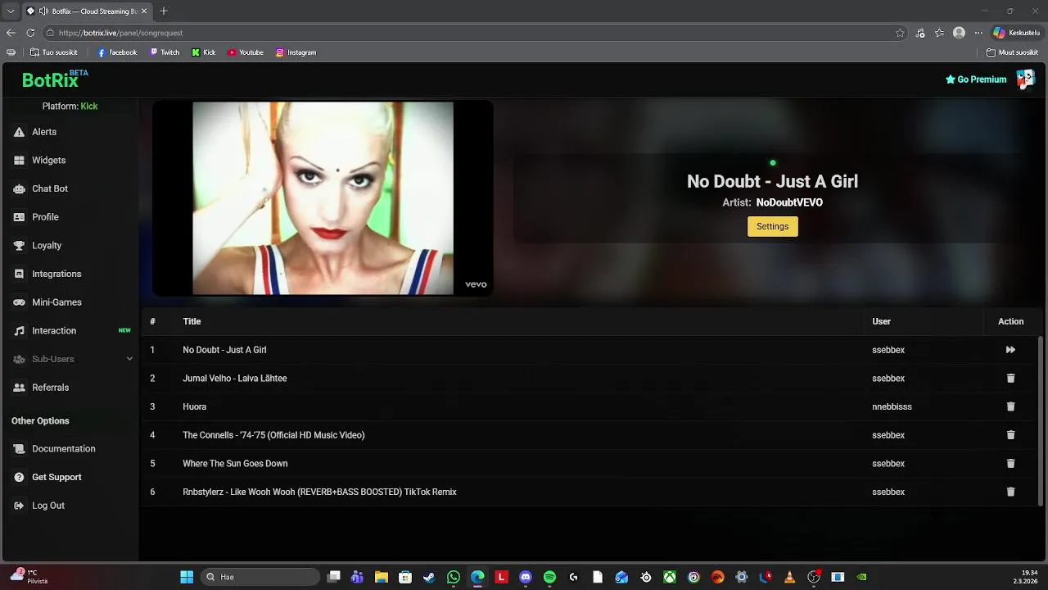The height and width of the screenshot is (590, 1048).
Task: Click the Title column header
Action: point(192,321)
